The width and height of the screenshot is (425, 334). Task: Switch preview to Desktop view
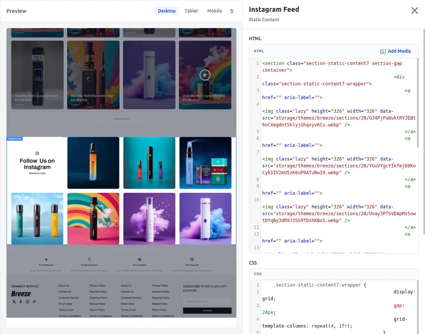click(167, 11)
